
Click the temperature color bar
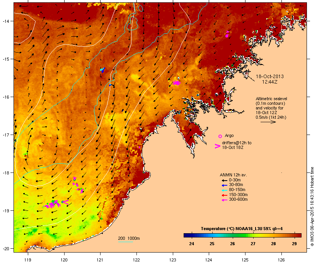pyautogui.click(x=243, y=235)
